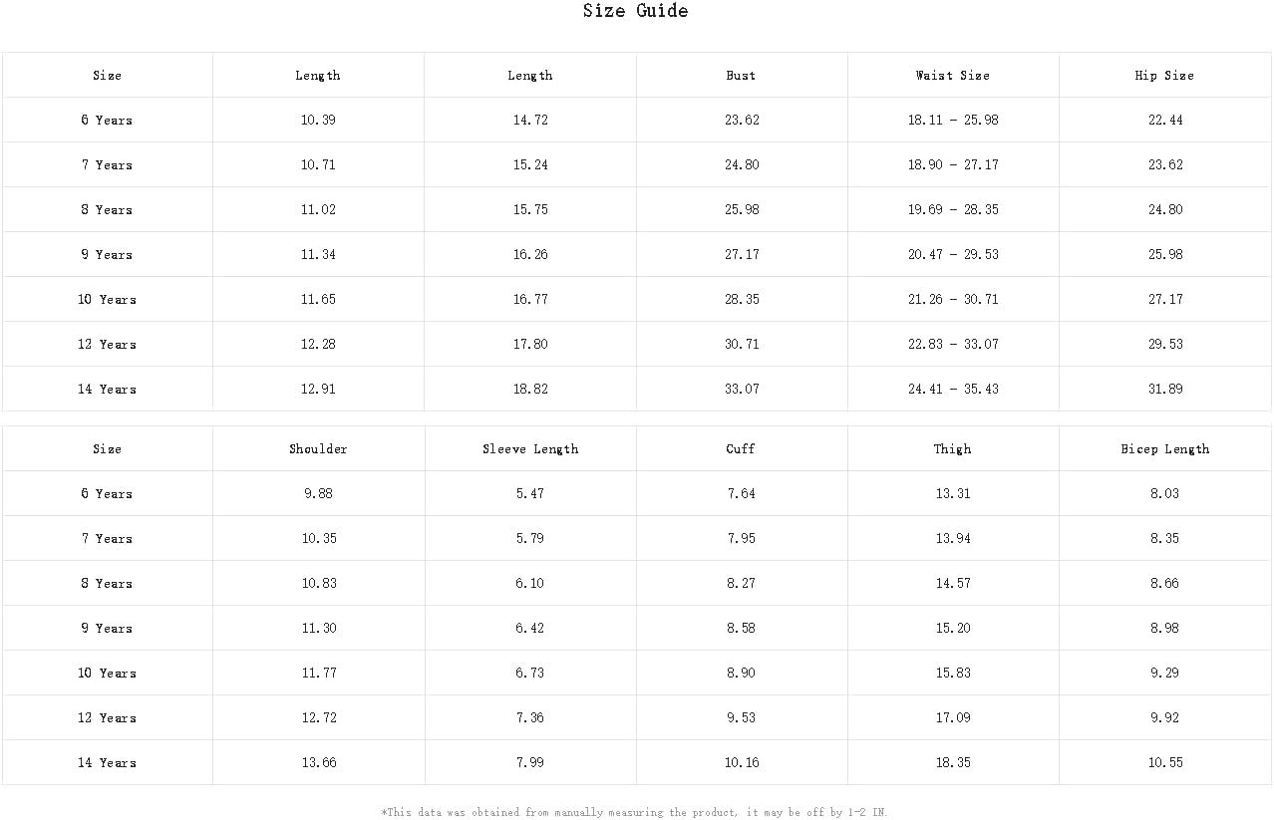Select the Bust column header
Image resolution: width=1274 pixels, height=820 pixels.
pyautogui.click(x=742, y=76)
